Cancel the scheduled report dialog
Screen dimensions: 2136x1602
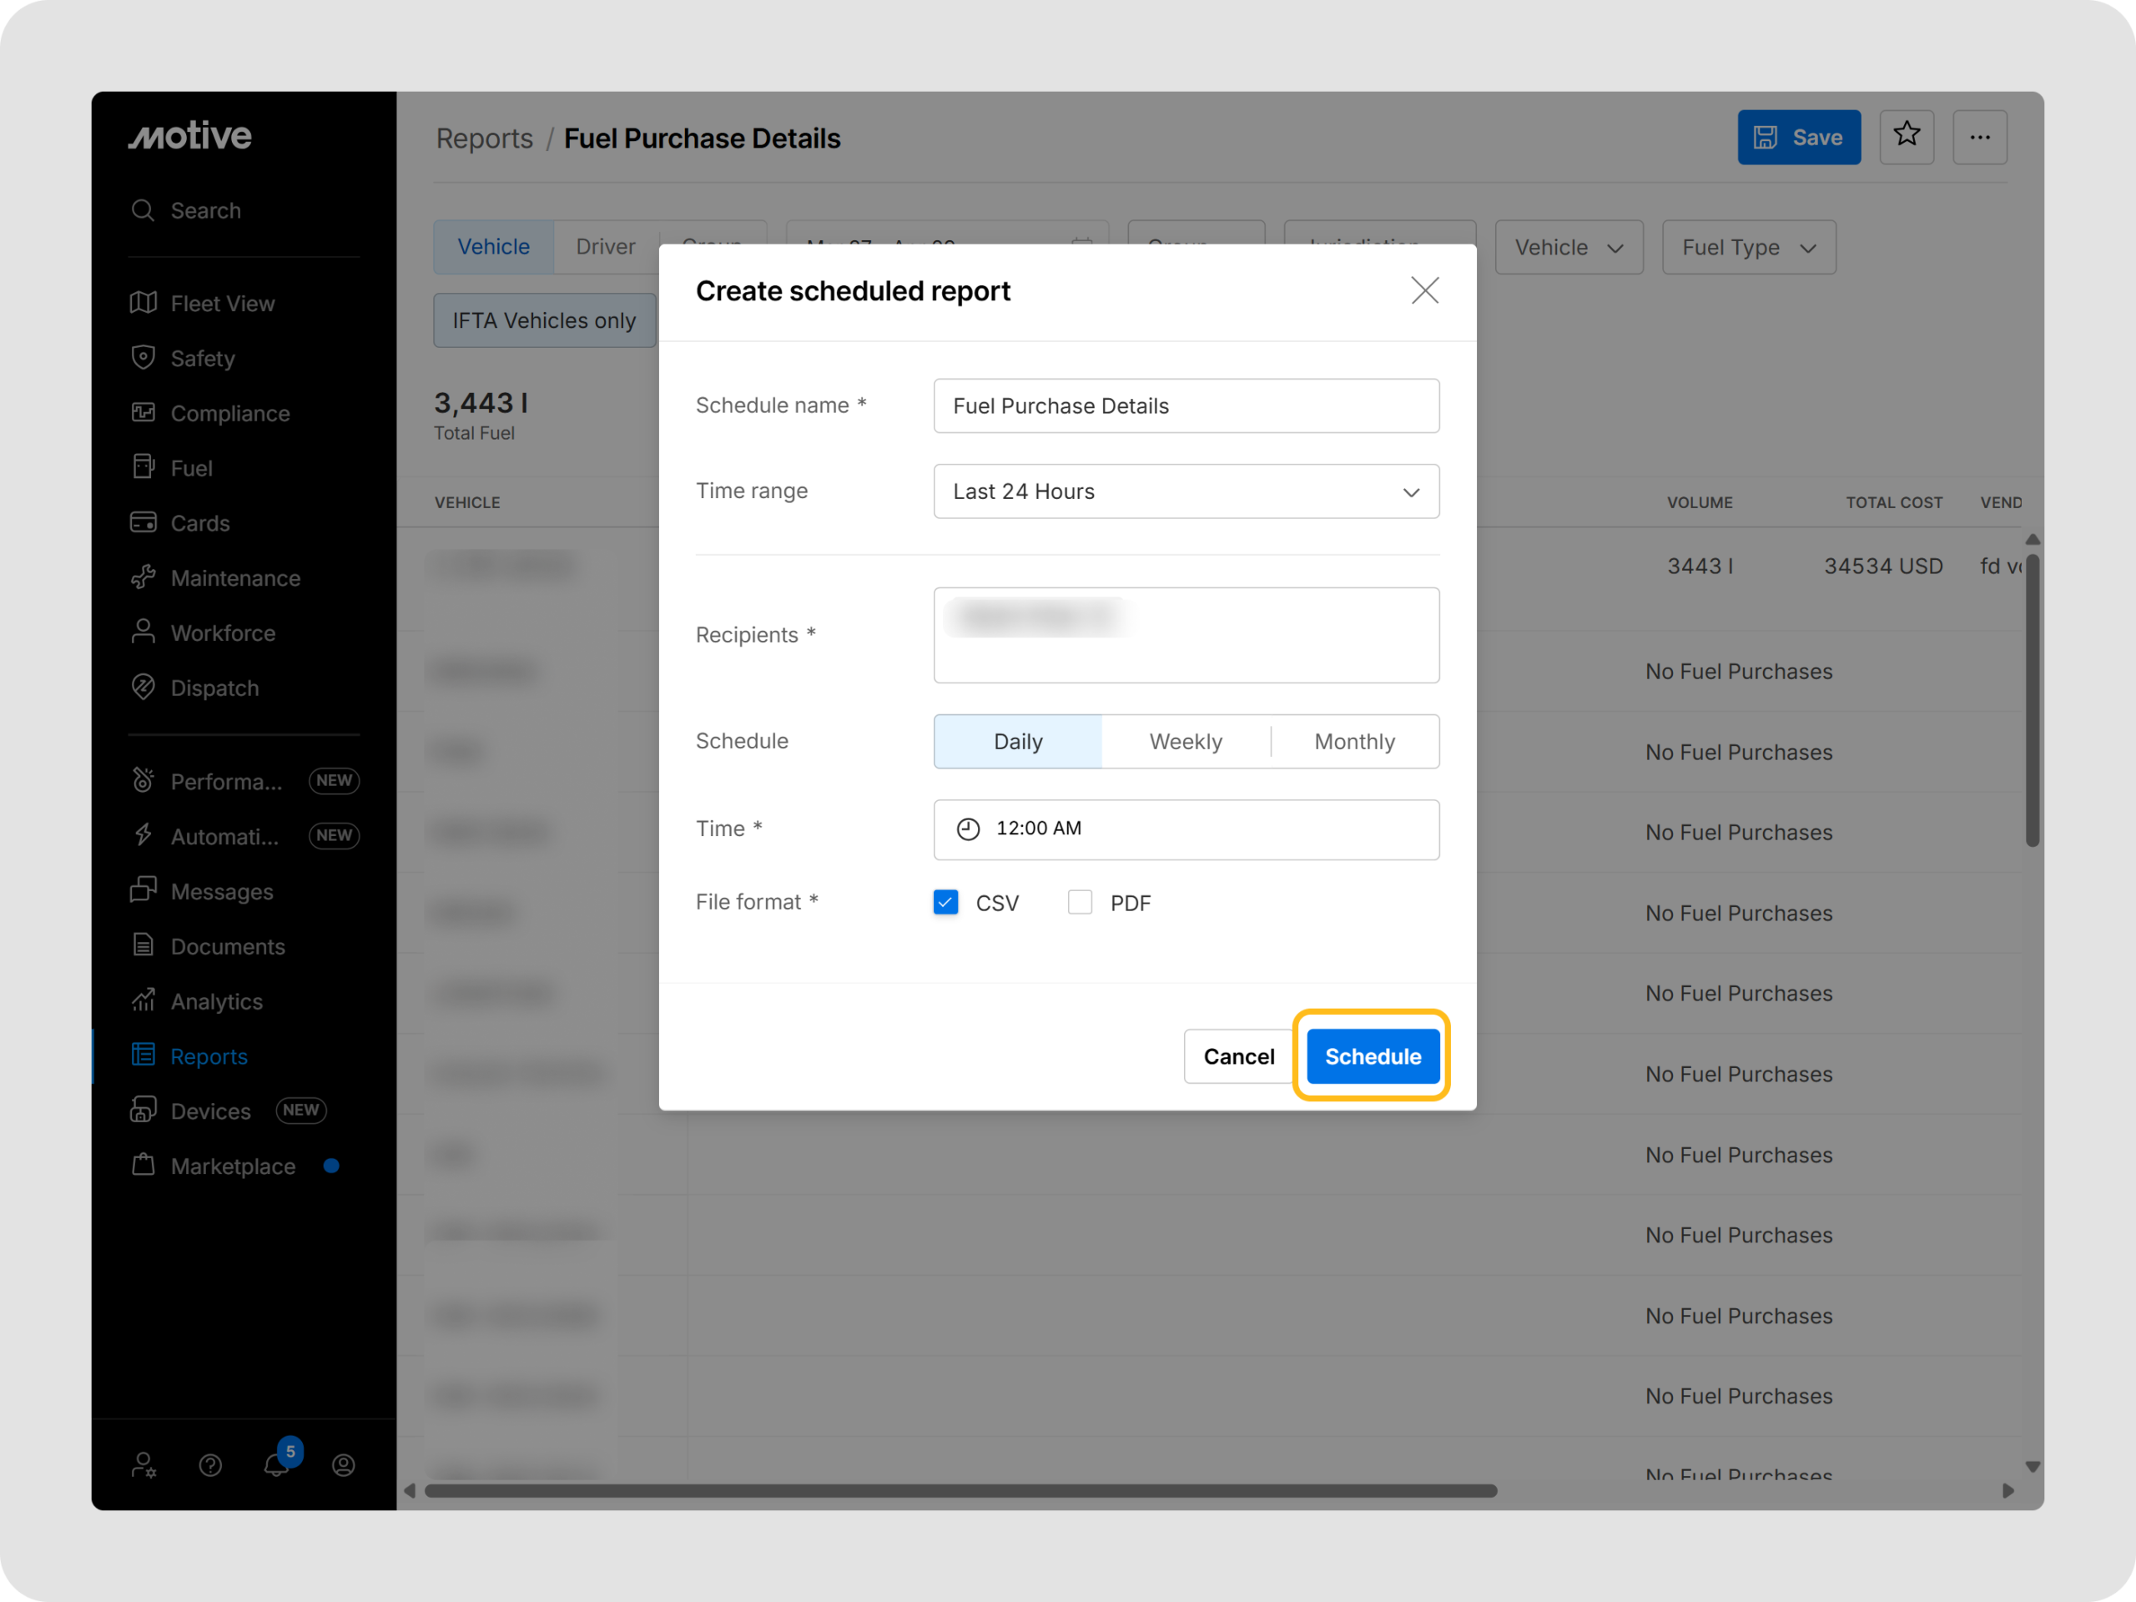[1238, 1055]
